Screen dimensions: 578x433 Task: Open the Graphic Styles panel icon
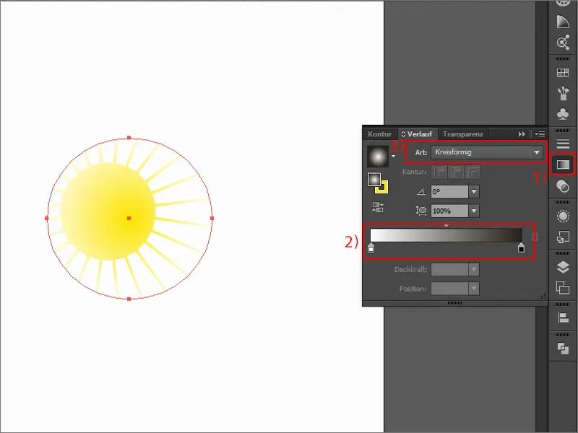(563, 237)
